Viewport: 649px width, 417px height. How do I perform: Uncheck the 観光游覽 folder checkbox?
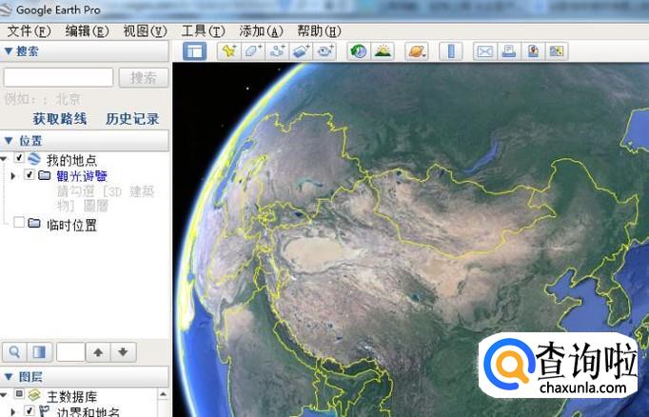coord(29,175)
